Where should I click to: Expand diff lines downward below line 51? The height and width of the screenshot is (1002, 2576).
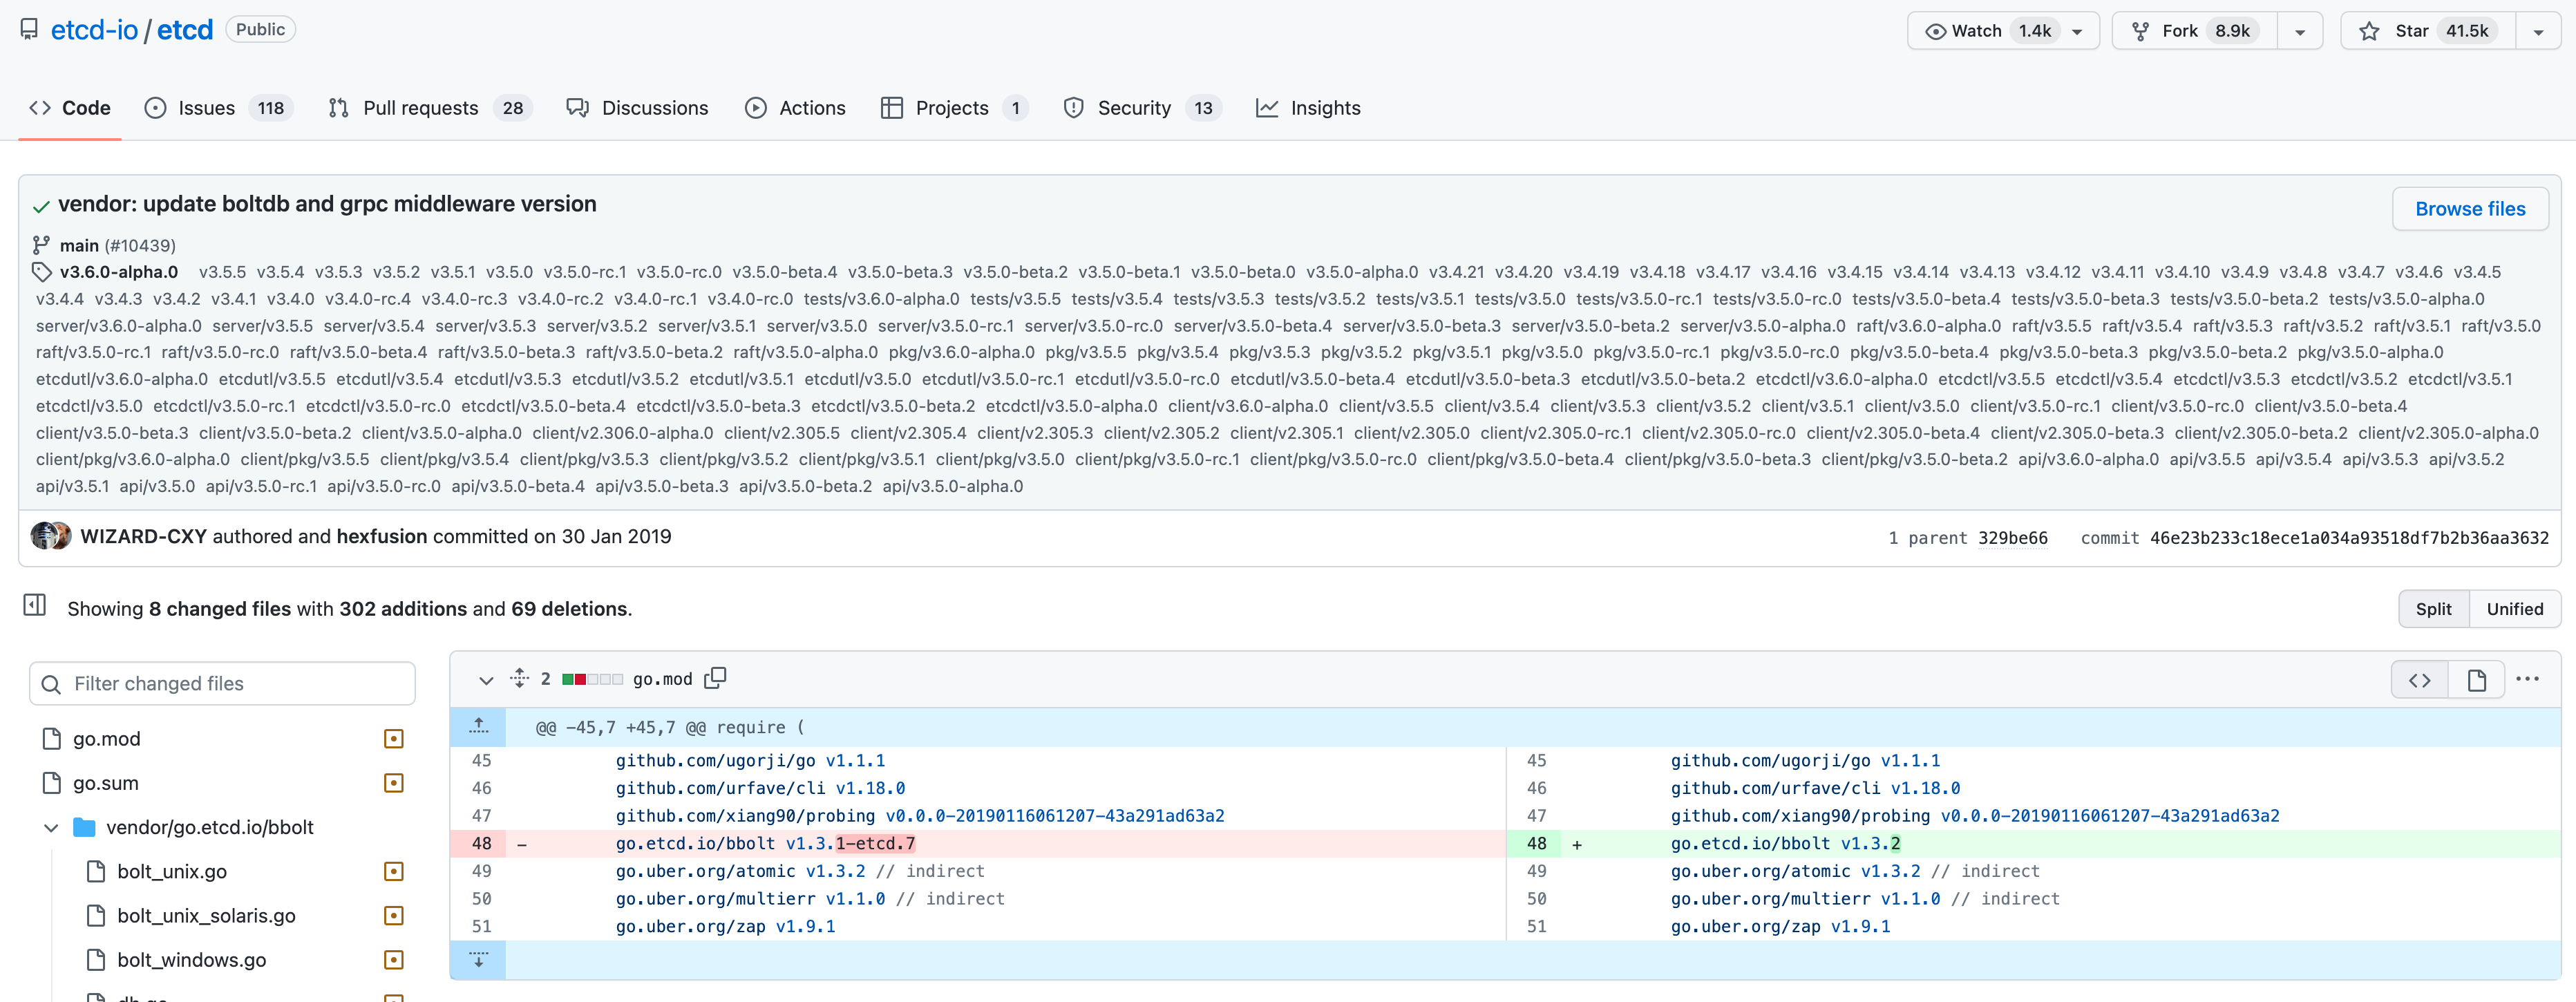coord(479,960)
